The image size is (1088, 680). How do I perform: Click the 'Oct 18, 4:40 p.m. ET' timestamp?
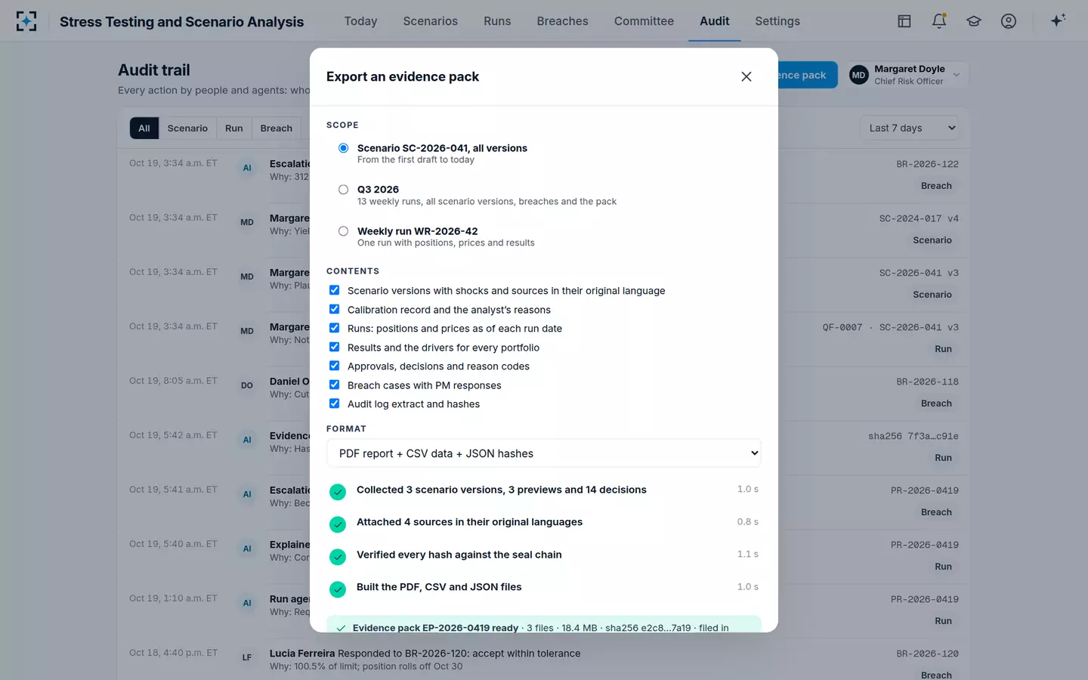coord(173,653)
